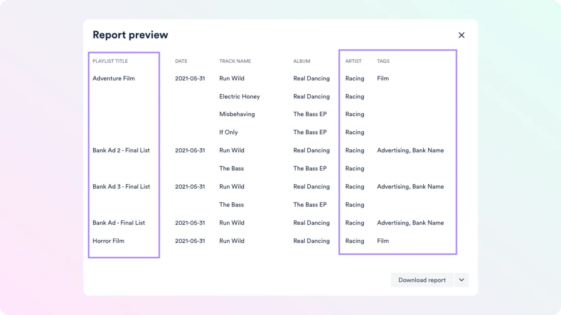Select the Date column header
Viewport: 561px width, 315px height.
point(181,61)
